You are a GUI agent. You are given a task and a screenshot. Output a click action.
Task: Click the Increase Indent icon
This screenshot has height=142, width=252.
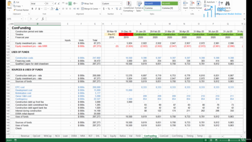click(x=78, y=9)
